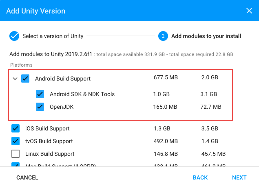Click the Android Build Support label
The height and width of the screenshot is (193, 259).
[x=63, y=79]
